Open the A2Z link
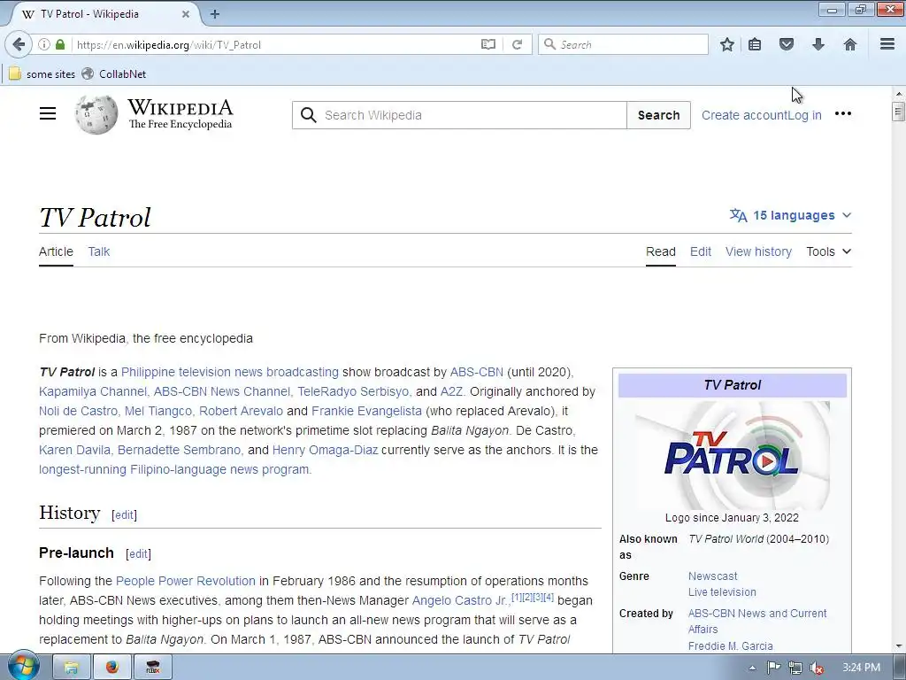The image size is (906, 680). click(452, 391)
